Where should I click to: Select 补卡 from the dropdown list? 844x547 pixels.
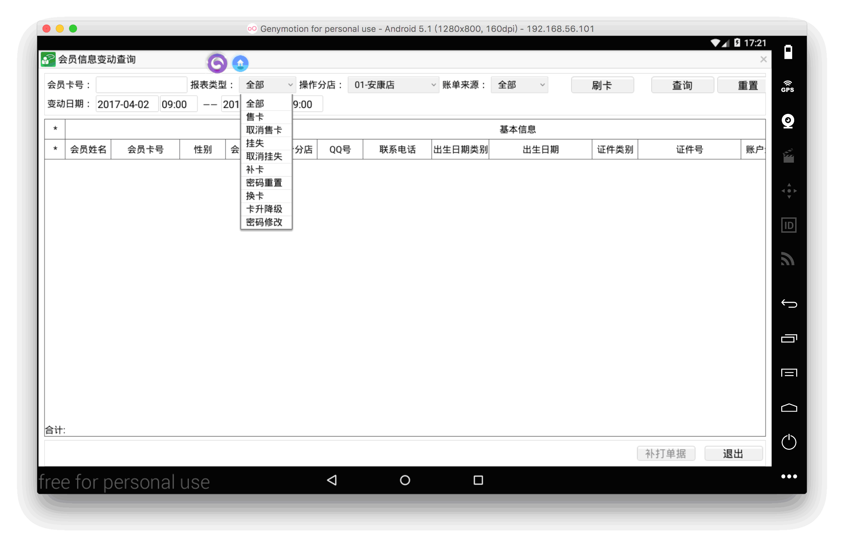(266, 170)
